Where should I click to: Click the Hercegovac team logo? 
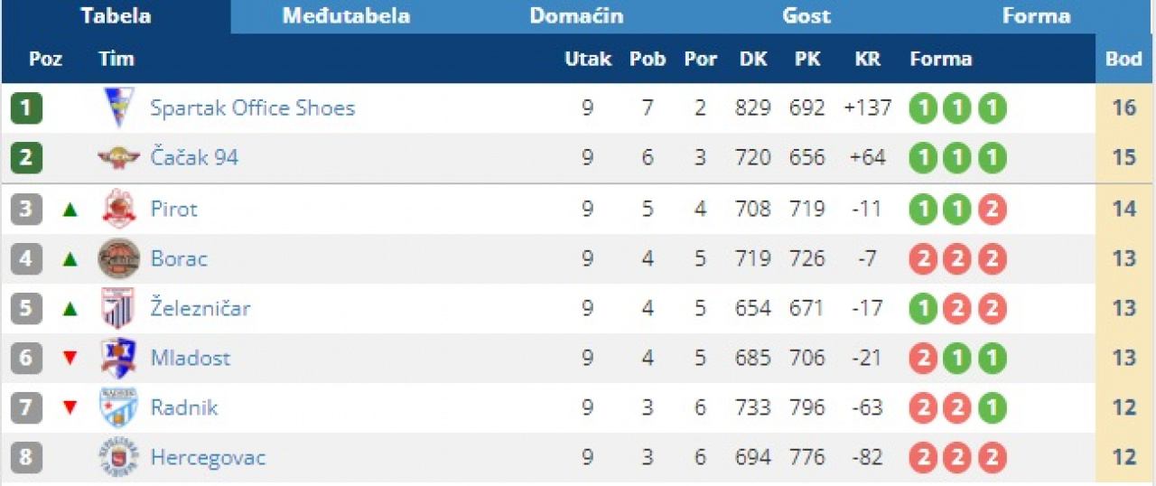pyautogui.click(x=118, y=457)
